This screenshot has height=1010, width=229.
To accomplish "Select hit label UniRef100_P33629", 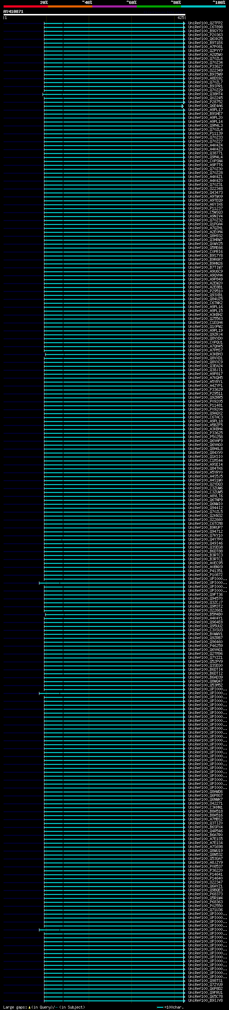I will coord(205,390).
